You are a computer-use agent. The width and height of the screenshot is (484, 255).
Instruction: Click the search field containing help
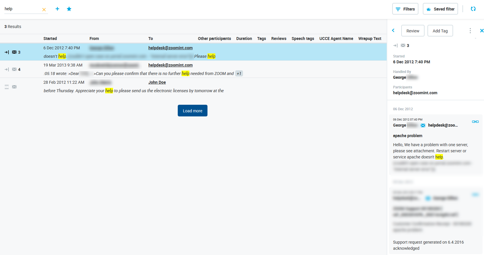[22, 9]
